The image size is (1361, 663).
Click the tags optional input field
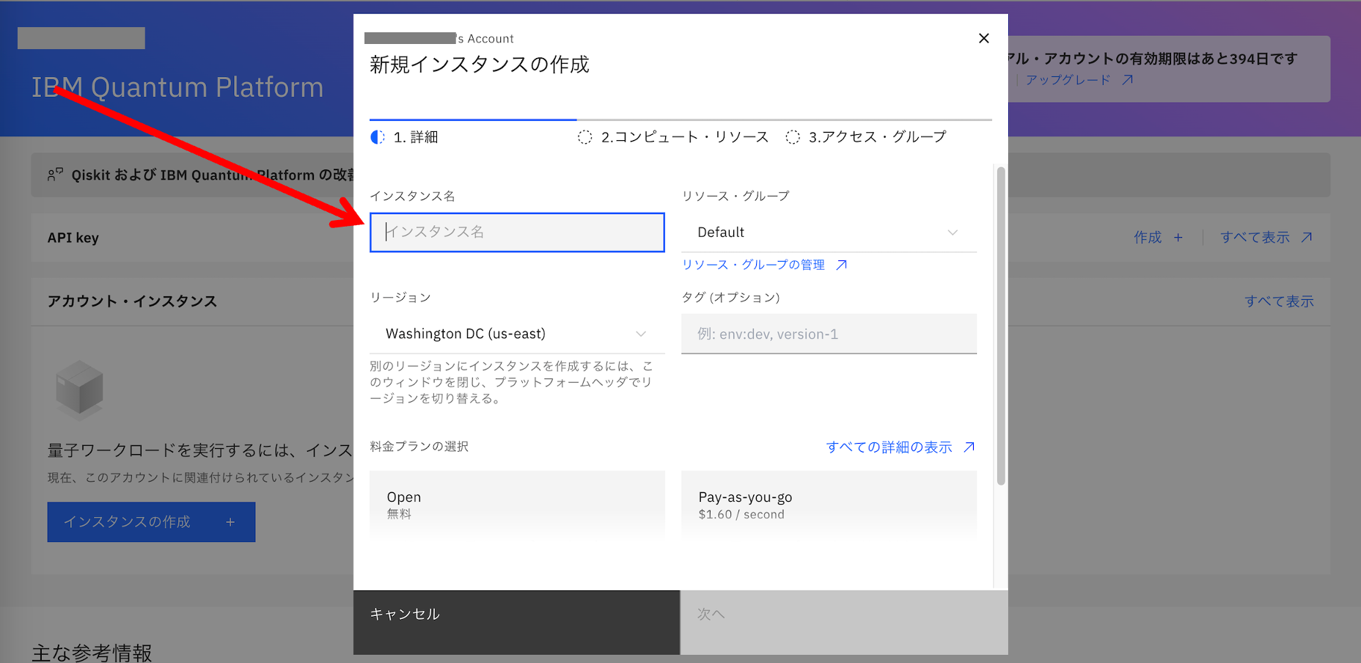pos(829,334)
